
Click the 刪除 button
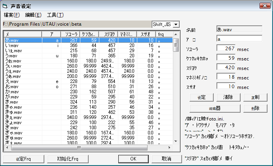[x=255, y=108]
